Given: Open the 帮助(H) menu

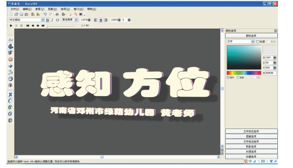Looking at the screenshot, I should (x=92, y=9).
